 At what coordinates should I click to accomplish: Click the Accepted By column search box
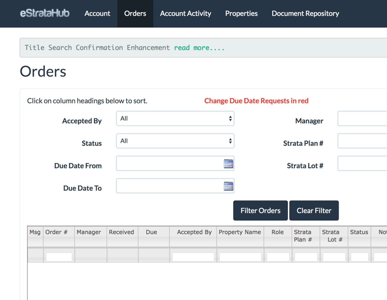(x=193, y=257)
